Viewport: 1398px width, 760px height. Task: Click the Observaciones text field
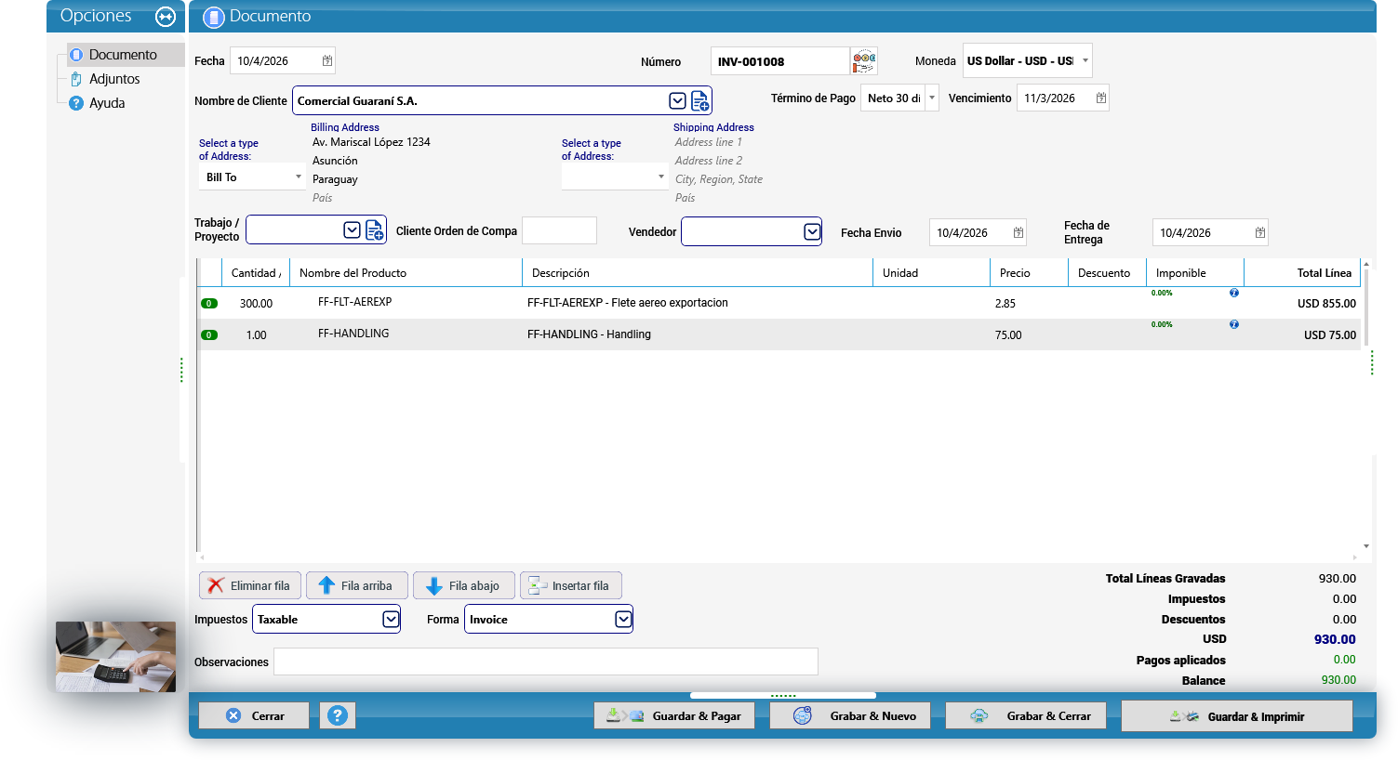point(546,662)
